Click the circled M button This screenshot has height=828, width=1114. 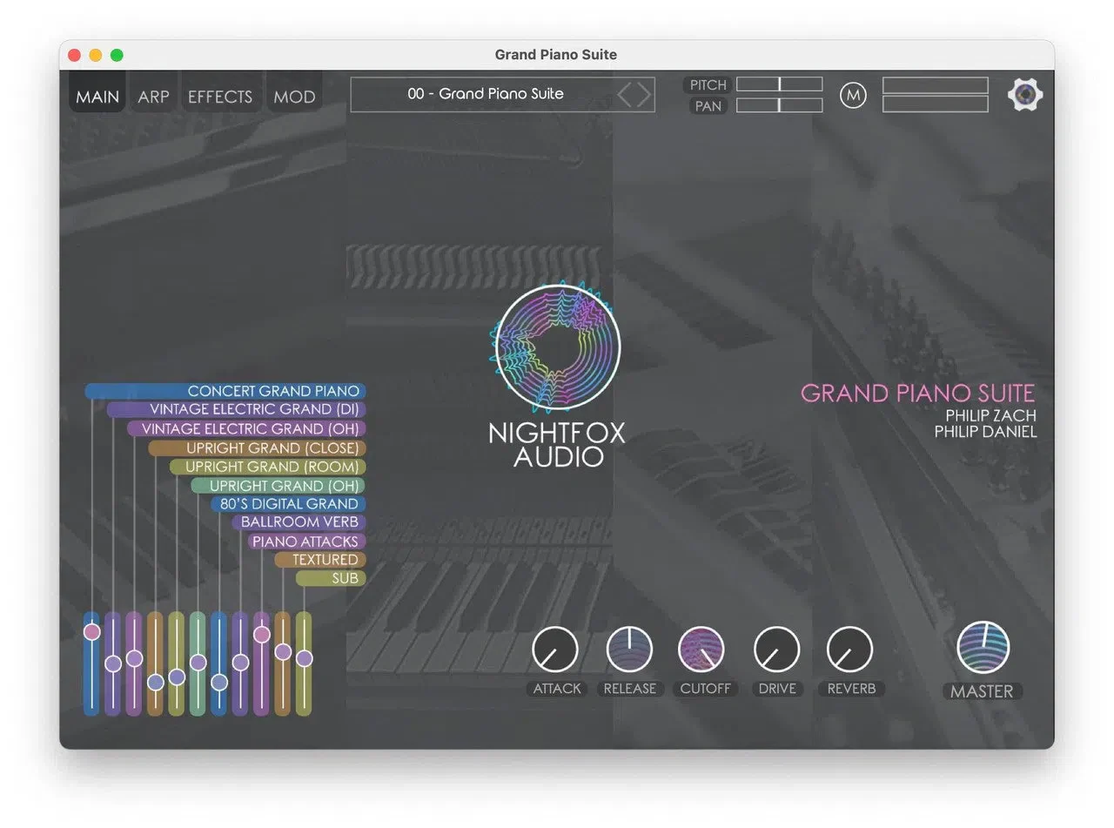tap(853, 95)
